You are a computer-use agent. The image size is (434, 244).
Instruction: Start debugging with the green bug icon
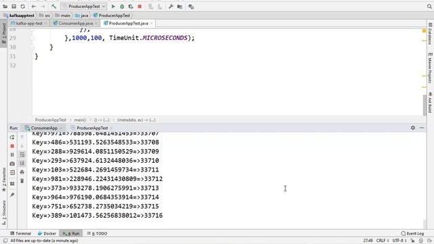click(122, 6)
